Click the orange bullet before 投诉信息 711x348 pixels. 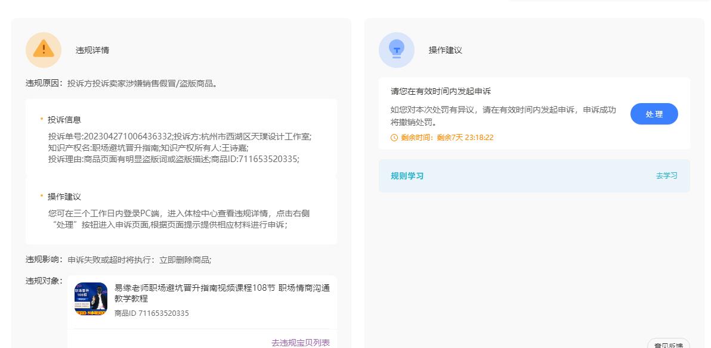coord(42,119)
